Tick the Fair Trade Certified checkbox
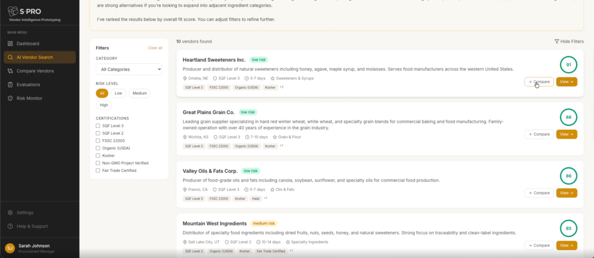594x258 pixels. tap(98, 170)
